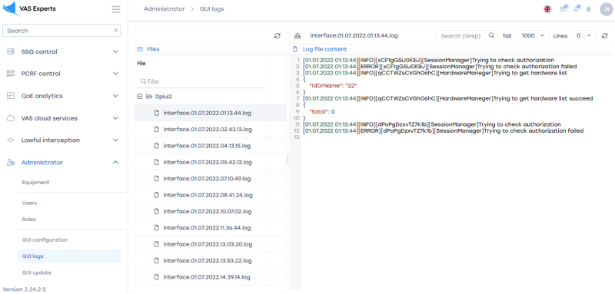Click the search magnifier in the Grep field

(x=491, y=35)
